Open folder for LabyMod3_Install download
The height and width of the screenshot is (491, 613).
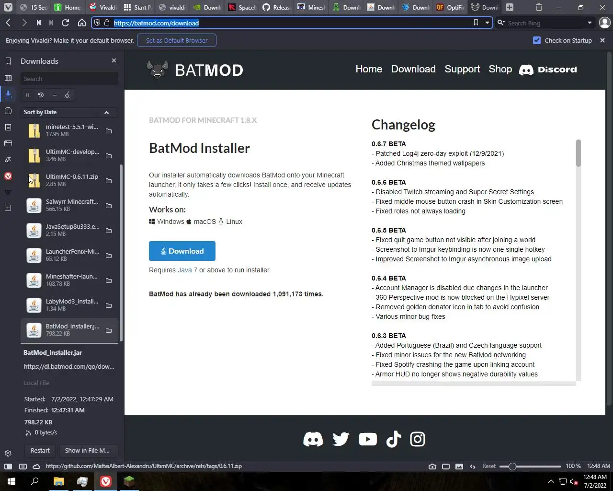(x=109, y=305)
